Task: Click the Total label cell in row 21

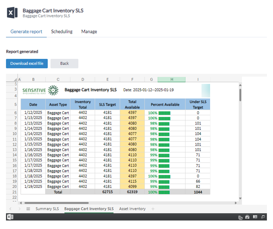Action: [58, 192]
